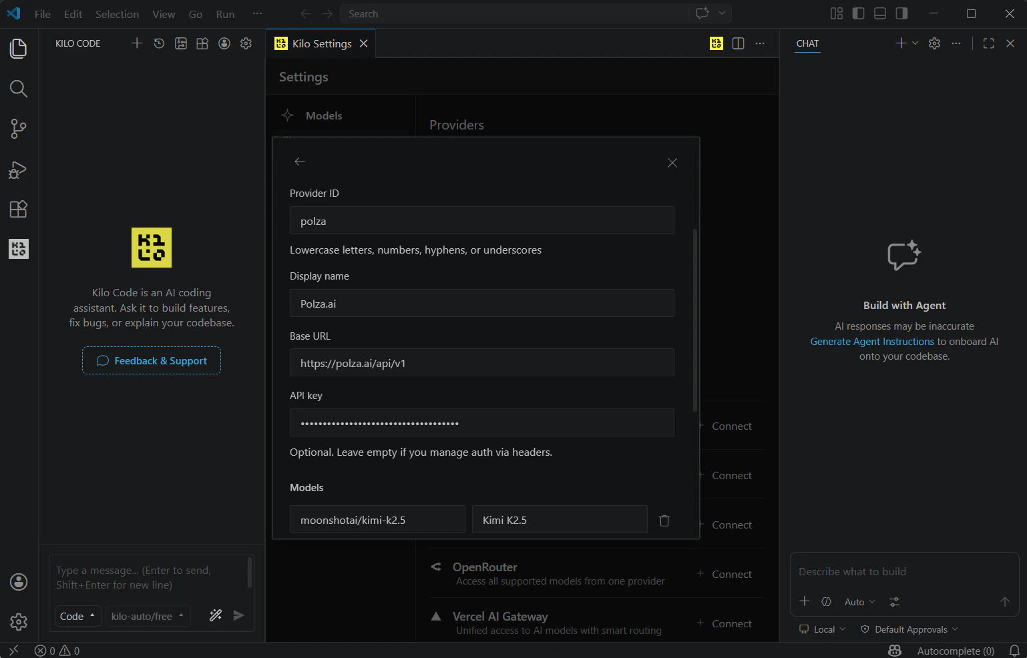Open the Code mode dropdown
This screenshot has width=1027, height=658.
click(x=77, y=616)
